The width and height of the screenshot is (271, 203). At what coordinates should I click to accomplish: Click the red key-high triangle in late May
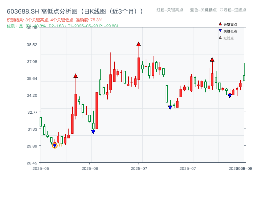(x=76, y=76)
